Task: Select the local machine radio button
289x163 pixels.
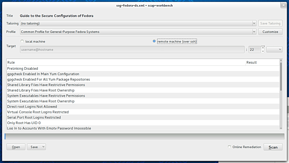Action: [22, 41]
